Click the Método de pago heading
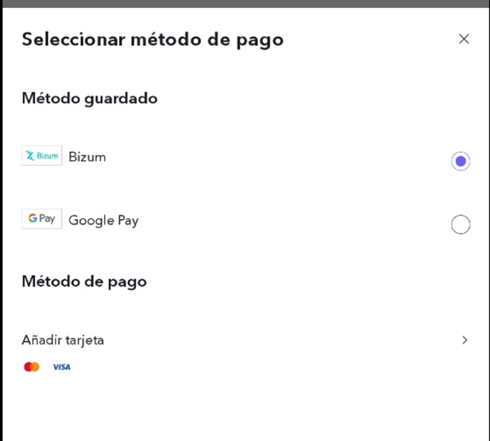Image resolution: width=490 pixels, height=441 pixels. click(84, 281)
